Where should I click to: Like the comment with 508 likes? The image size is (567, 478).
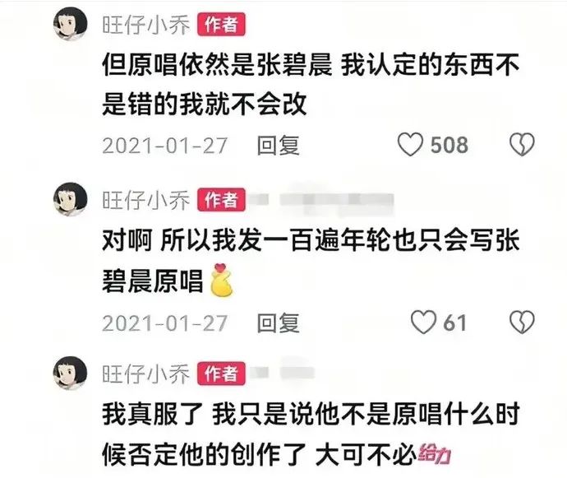410,145
